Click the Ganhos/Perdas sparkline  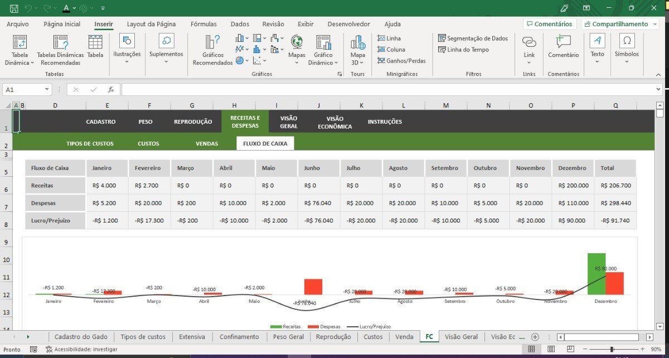click(401, 61)
